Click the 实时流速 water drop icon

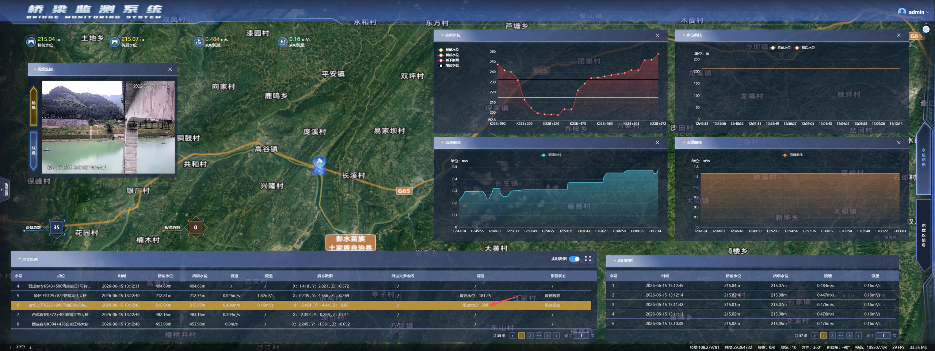point(198,42)
